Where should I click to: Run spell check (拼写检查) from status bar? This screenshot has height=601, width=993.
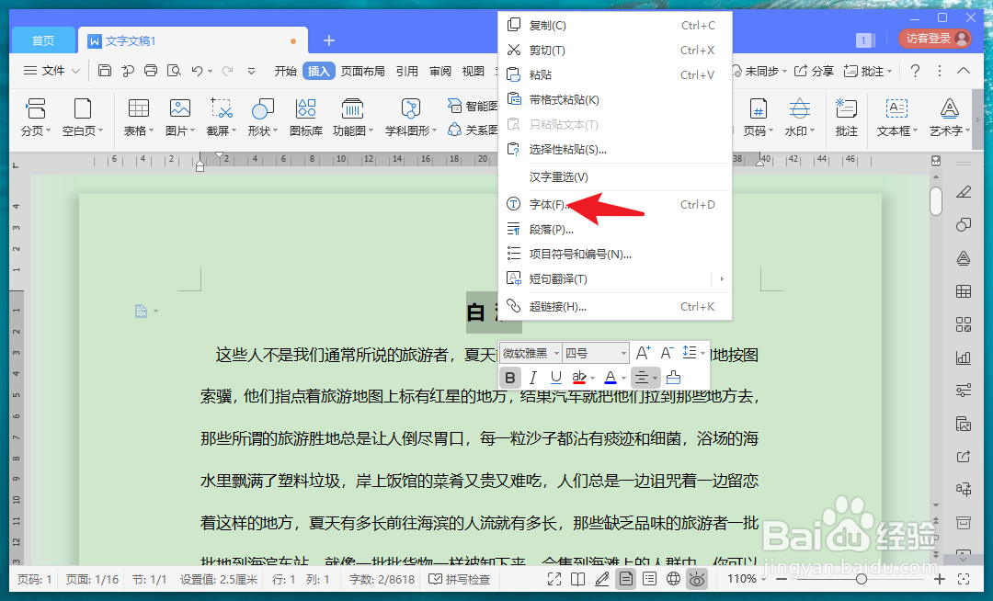pos(460,579)
